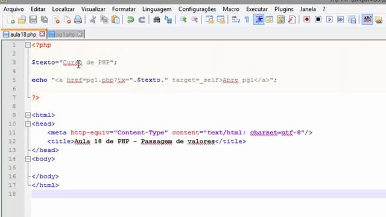Click the </html> closing tag

point(45,185)
